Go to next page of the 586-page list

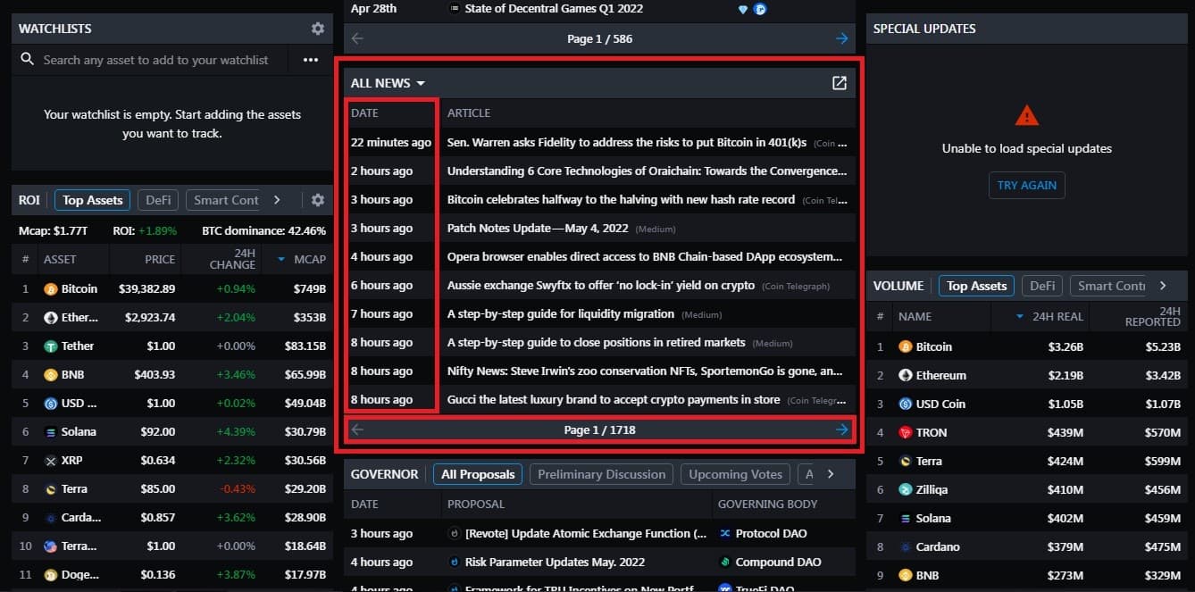[841, 38]
